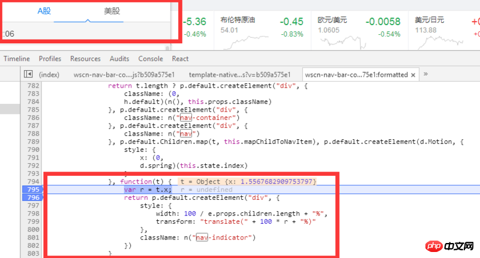The image size is (480, 258).
Task: Open the Audits panel
Action: point(119,59)
